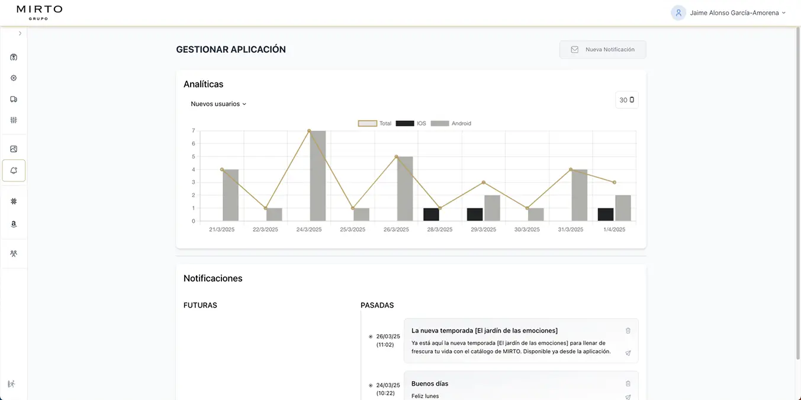Click the 1/4/2025 axis date label
This screenshot has width=801, height=400.
(615, 229)
